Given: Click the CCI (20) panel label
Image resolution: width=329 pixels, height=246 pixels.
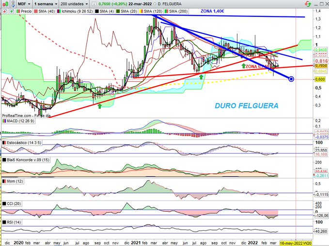Looking at the screenshot, I should tap(14, 203).
